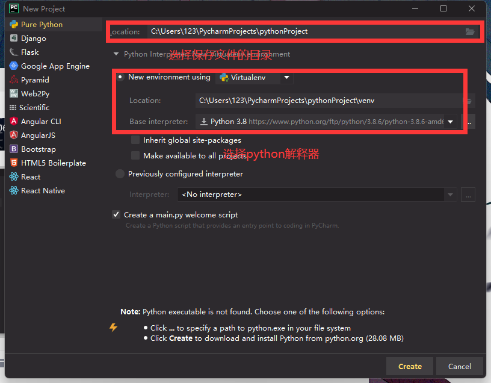Browse folder icon for project Location

(470, 32)
